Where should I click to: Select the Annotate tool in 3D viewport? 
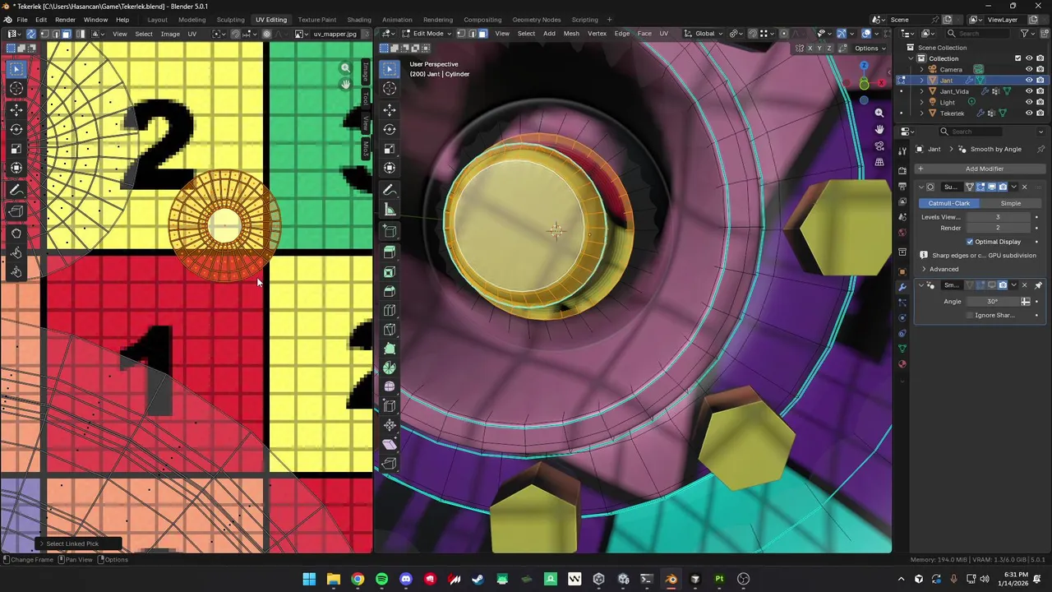click(x=390, y=189)
